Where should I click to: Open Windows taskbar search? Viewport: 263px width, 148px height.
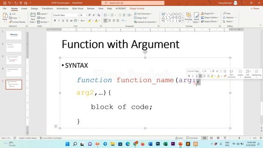[75, 144]
